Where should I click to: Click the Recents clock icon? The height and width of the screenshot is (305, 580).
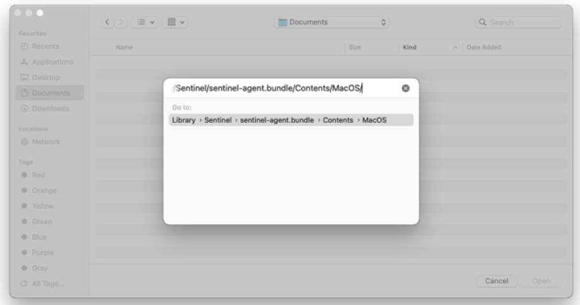25,46
